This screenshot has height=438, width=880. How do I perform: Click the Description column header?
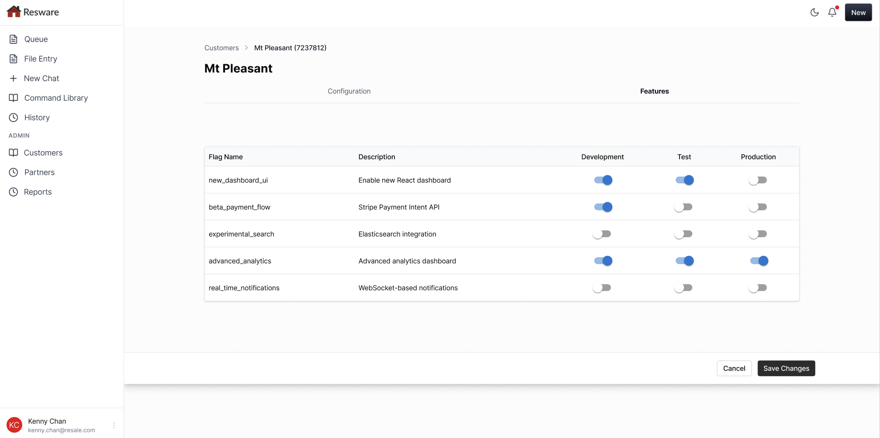pyautogui.click(x=377, y=157)
